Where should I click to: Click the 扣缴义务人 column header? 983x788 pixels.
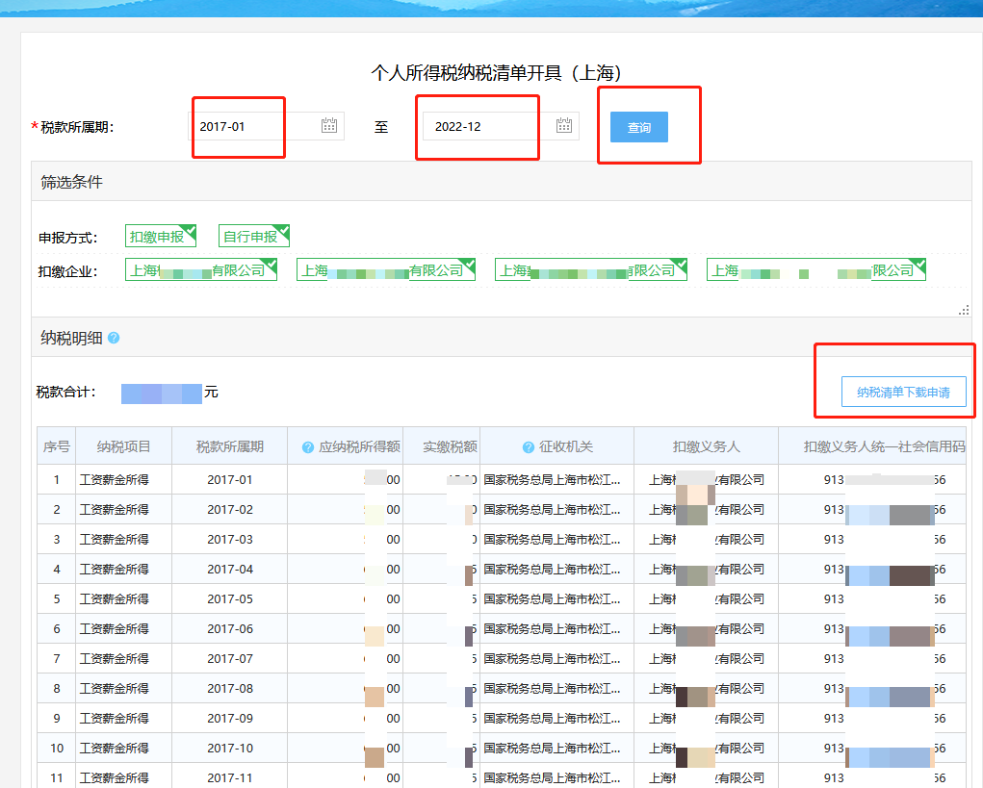click(x=706, y=446)
